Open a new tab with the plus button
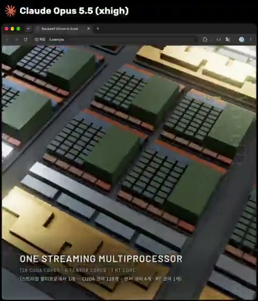The image size is (258, 301). click(x=98, y=28)
